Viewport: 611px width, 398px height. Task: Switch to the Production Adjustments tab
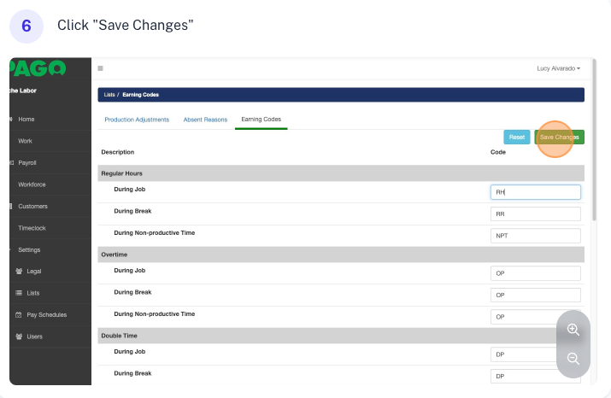pos(137,120)
